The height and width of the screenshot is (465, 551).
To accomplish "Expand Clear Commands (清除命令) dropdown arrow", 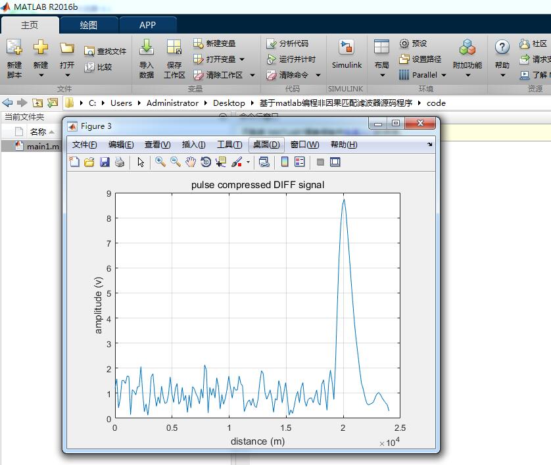I will [x=318, y=75].
